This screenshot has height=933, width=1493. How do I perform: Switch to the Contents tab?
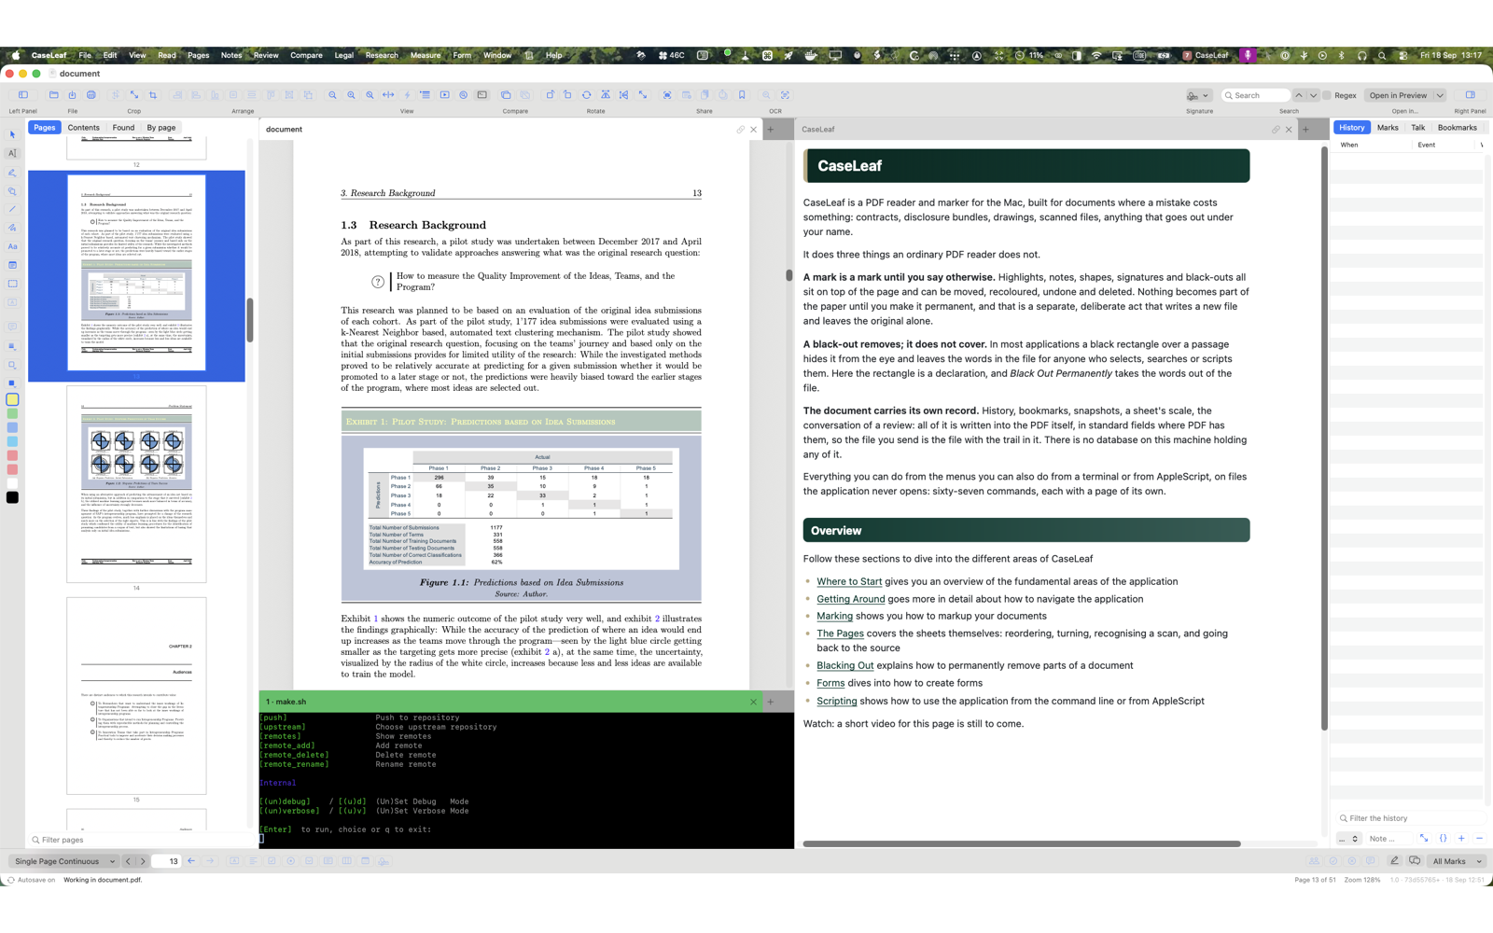(83, 128)
